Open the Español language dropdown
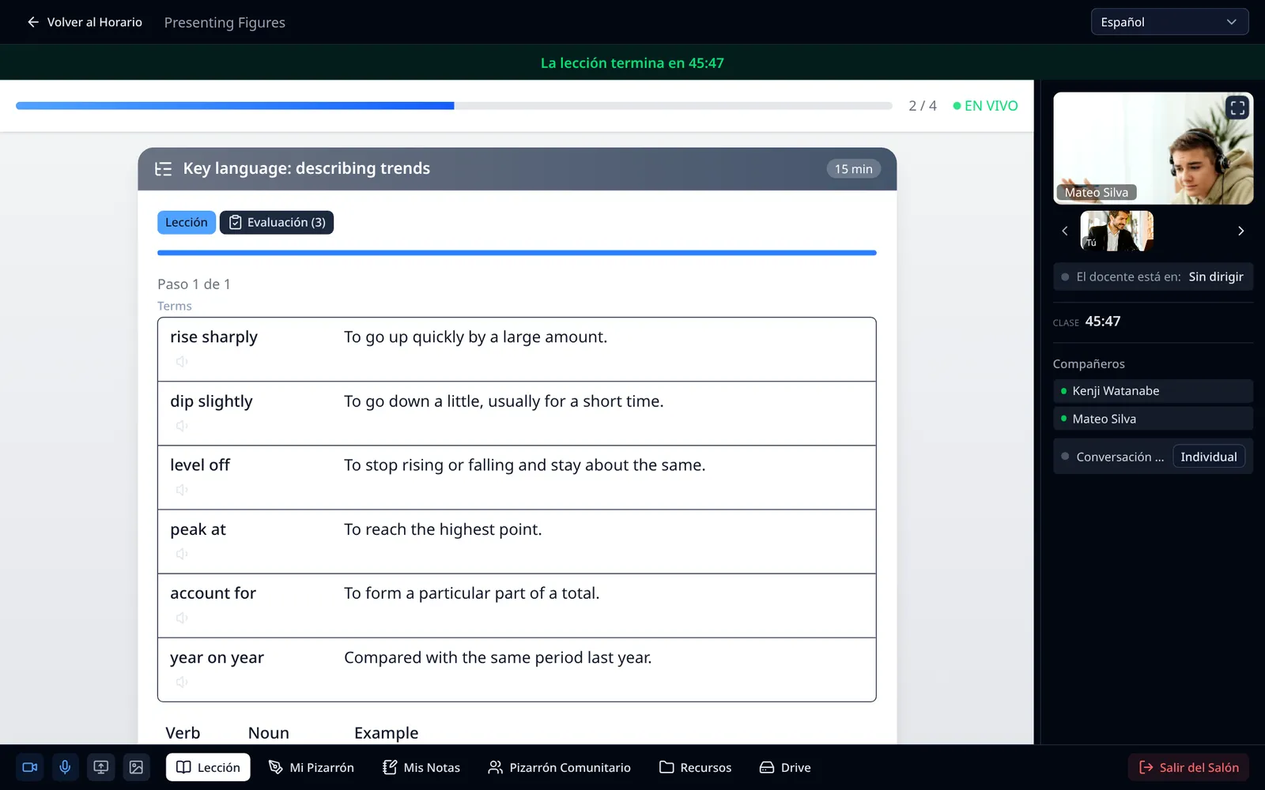This screenshot has width=1265, height=790. [1169, 22]
